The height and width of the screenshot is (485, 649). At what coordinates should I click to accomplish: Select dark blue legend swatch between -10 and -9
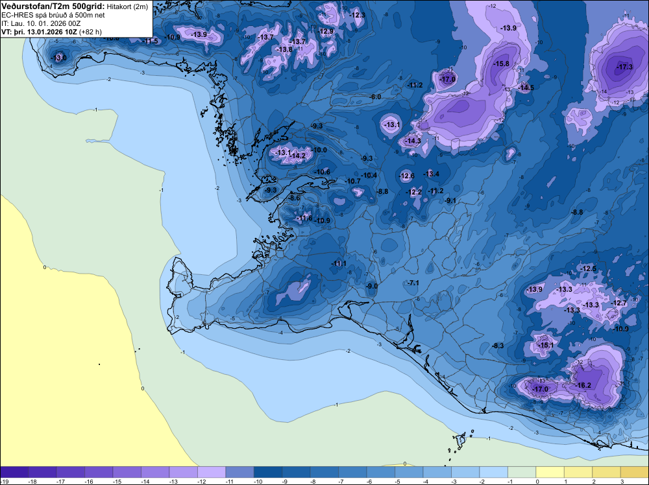click(x=268, y=472)
